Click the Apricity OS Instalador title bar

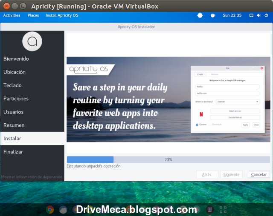[136, 27]
